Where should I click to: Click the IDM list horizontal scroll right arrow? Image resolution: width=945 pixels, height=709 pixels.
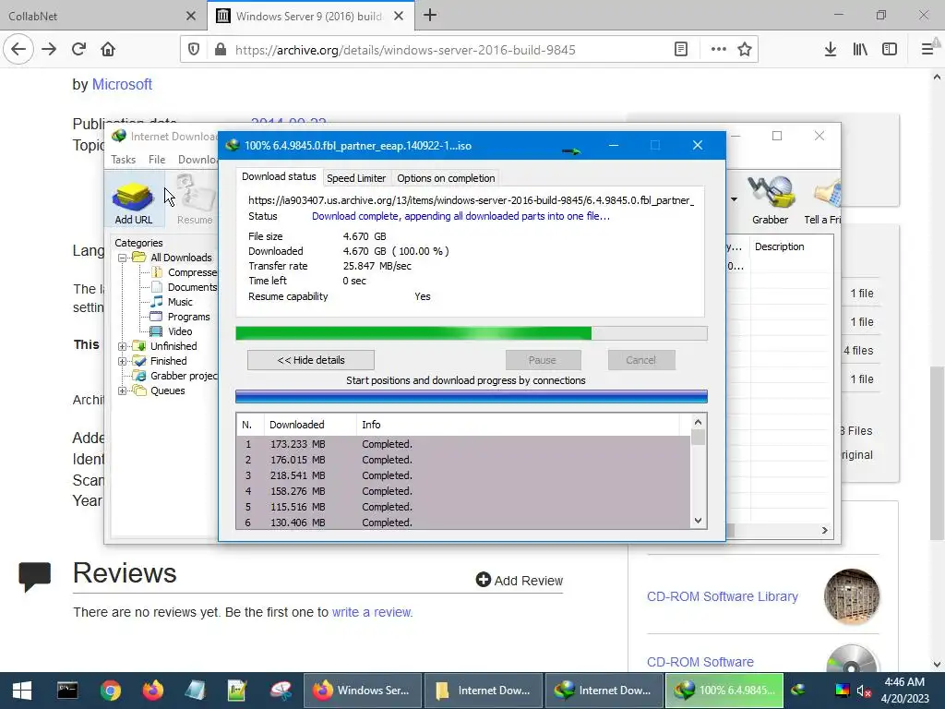point(824,530)
